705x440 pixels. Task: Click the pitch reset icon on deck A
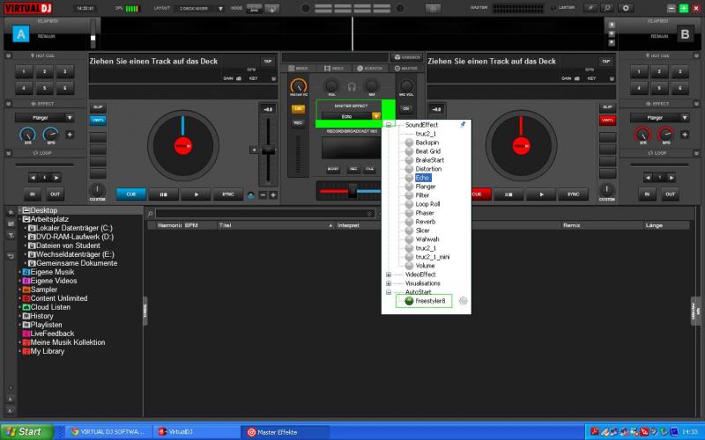point(251,194)
